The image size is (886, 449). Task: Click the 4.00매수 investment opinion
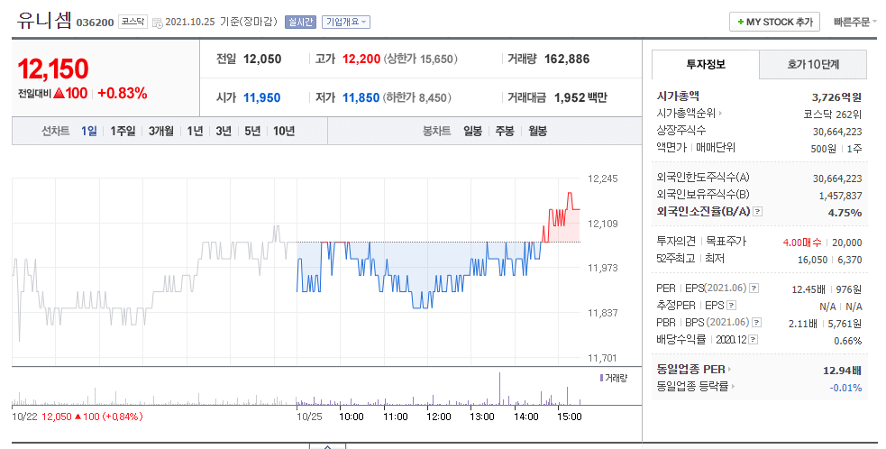802,243
